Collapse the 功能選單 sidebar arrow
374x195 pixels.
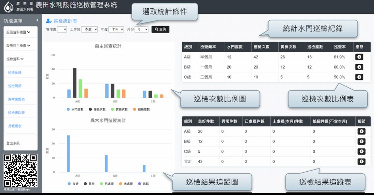point(37,20)
